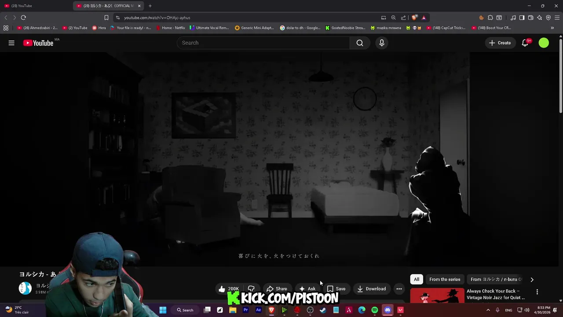Bookmark this page with bookmark icon
The image size is (563, 317).
106,18
